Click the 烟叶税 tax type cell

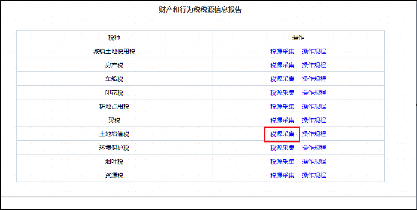coord(114,162)
